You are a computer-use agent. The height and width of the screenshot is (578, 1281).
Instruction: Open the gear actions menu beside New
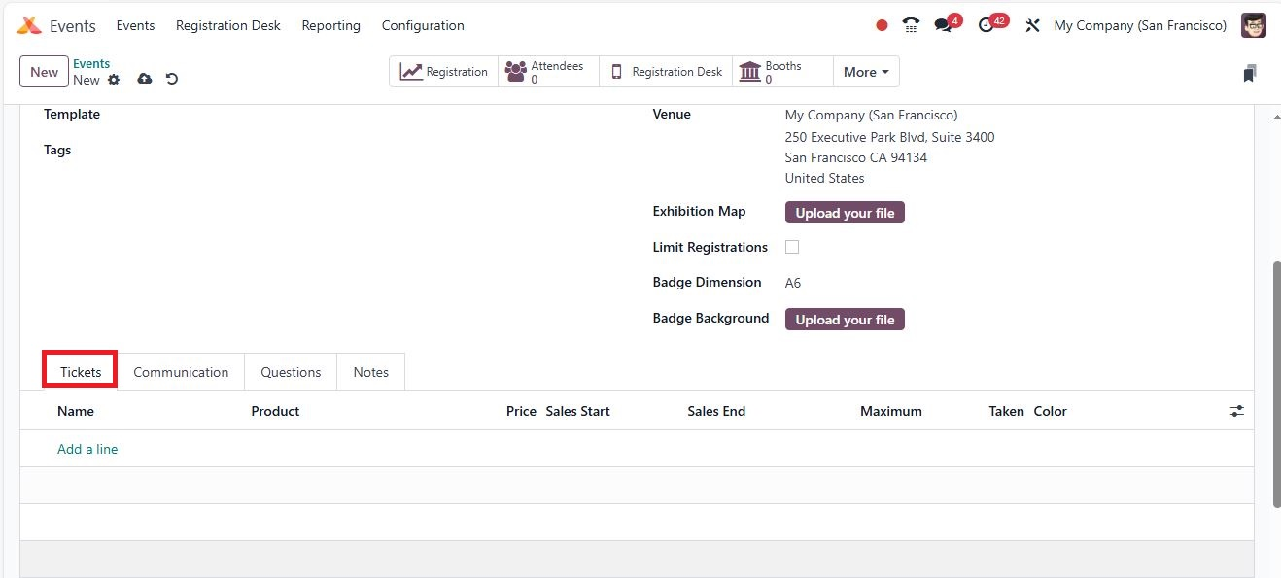pos(114,80)
